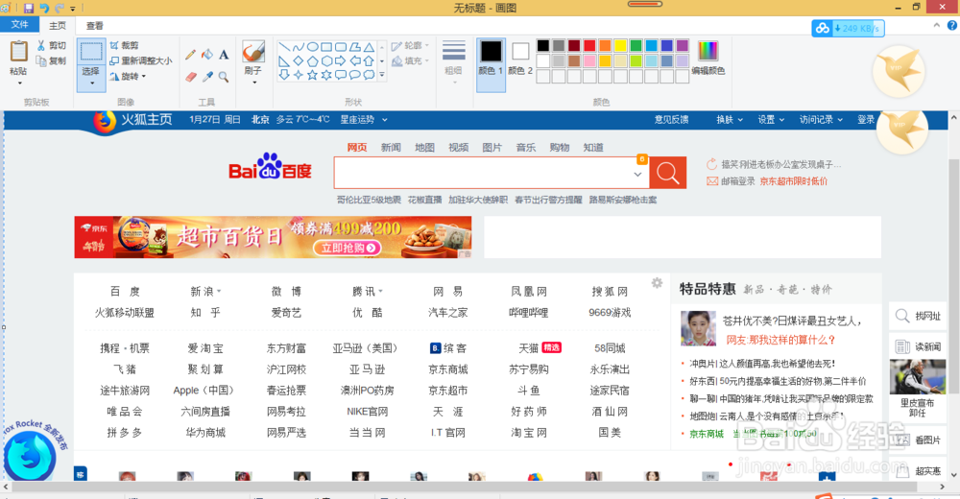Choose the triangle shape in gallery
This screenshot has height=499, width=960.
tap(369, 47)
